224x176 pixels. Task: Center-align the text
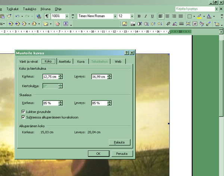(x=167, y=16)
